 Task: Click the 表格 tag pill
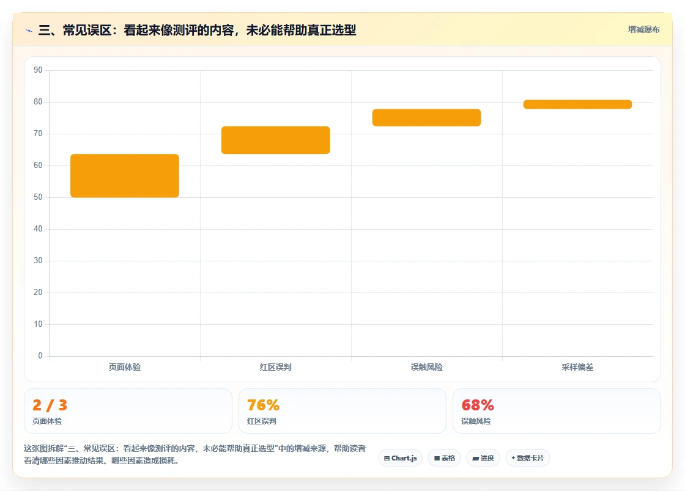coord(444,458)
